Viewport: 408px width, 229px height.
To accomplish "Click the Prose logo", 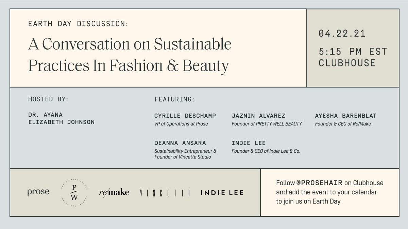I will [38, 192].
